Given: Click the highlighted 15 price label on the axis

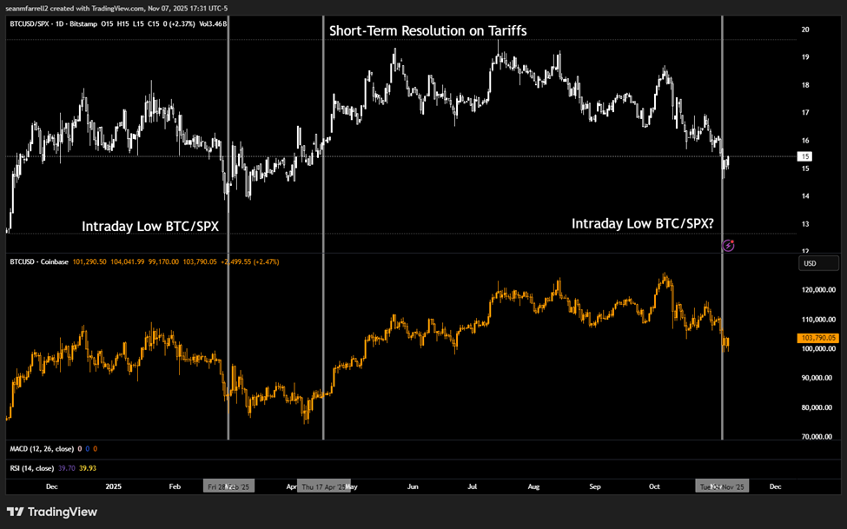Looking at the screenshot, I should 805,156.
